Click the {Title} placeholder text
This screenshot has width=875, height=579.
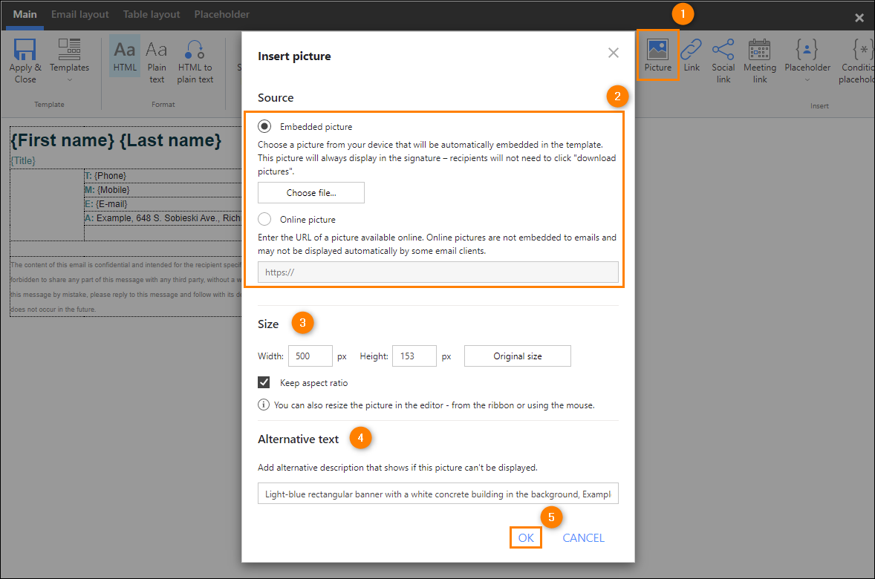[x=24, y=160]
